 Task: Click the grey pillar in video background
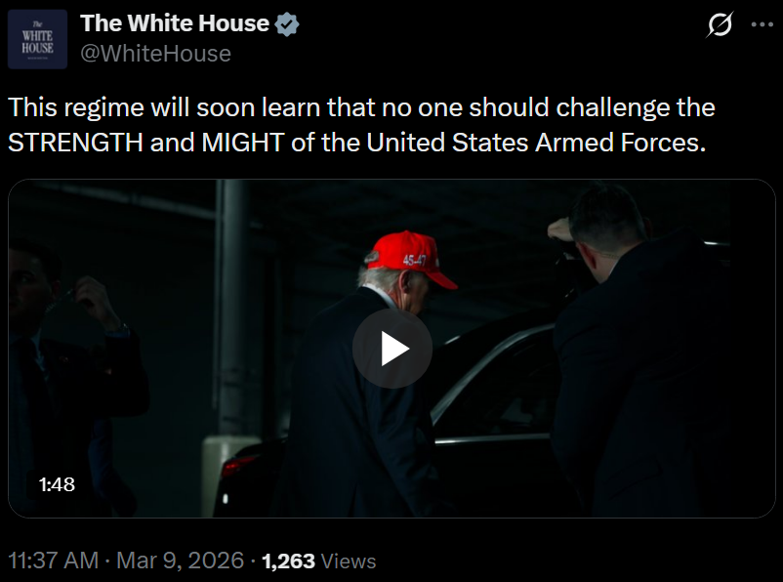pyautogui.click(x=232, y=312)
